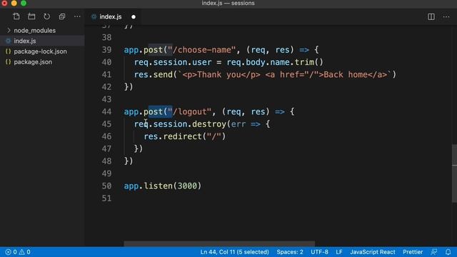Image resolution: width=457 pixels, height=257 pixels.
Task: Open the feedback icon in status bar
Action: click(x=434, y=252)
